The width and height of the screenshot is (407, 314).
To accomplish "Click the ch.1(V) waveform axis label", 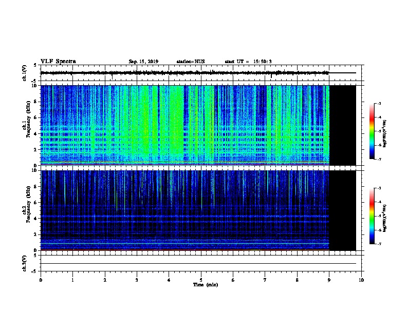I will 24,73.
